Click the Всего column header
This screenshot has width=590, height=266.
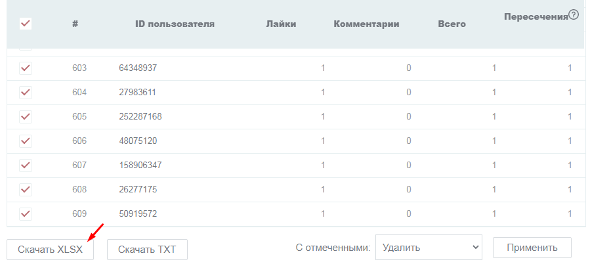[452, 24]
